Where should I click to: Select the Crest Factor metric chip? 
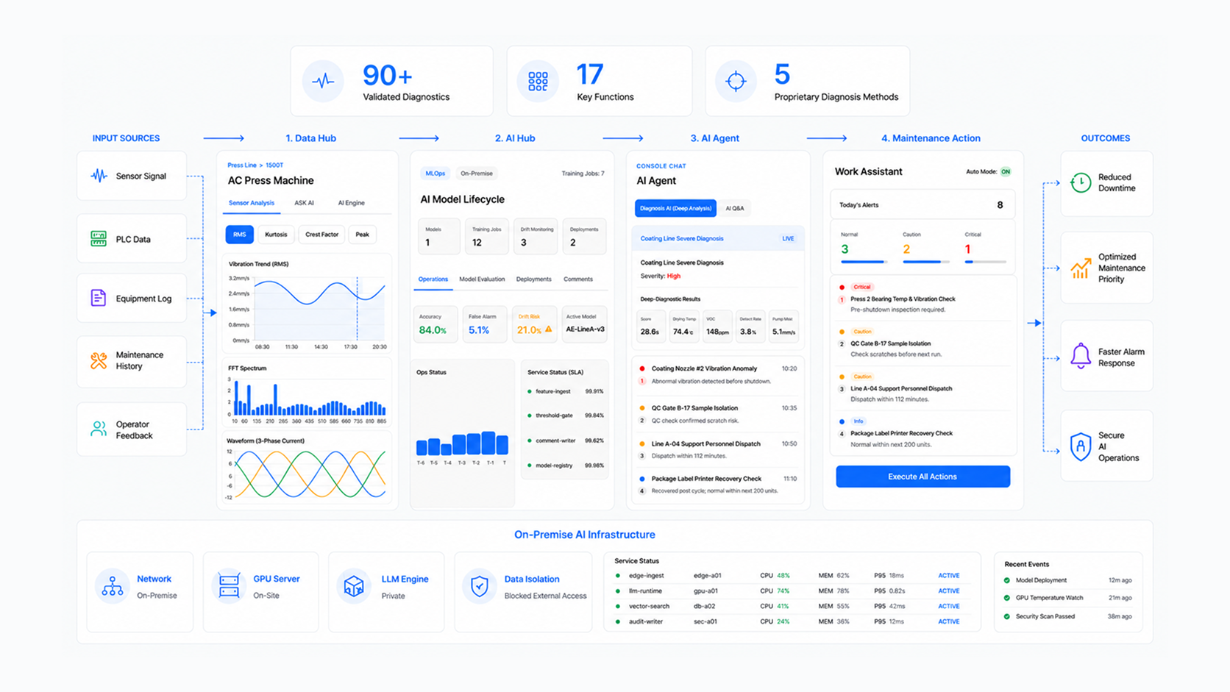pos(321,235)
